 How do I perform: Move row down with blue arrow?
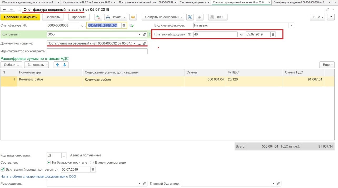[65, 65]
